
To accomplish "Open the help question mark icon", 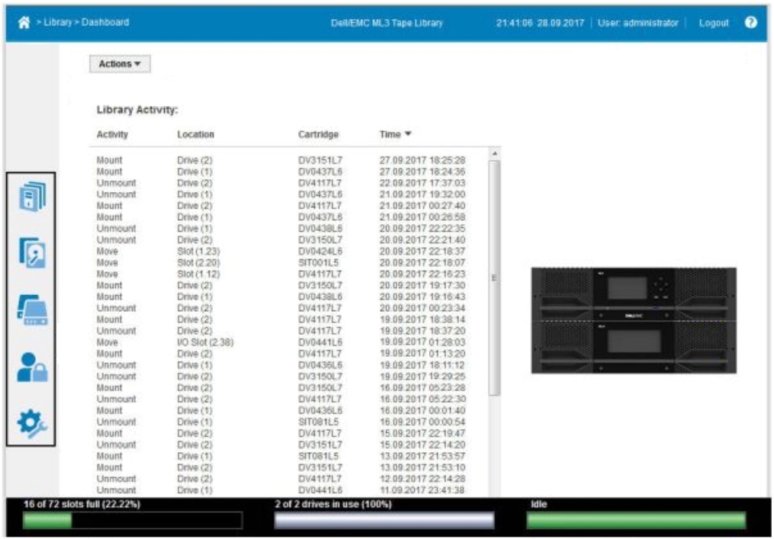I will [751, 22].
